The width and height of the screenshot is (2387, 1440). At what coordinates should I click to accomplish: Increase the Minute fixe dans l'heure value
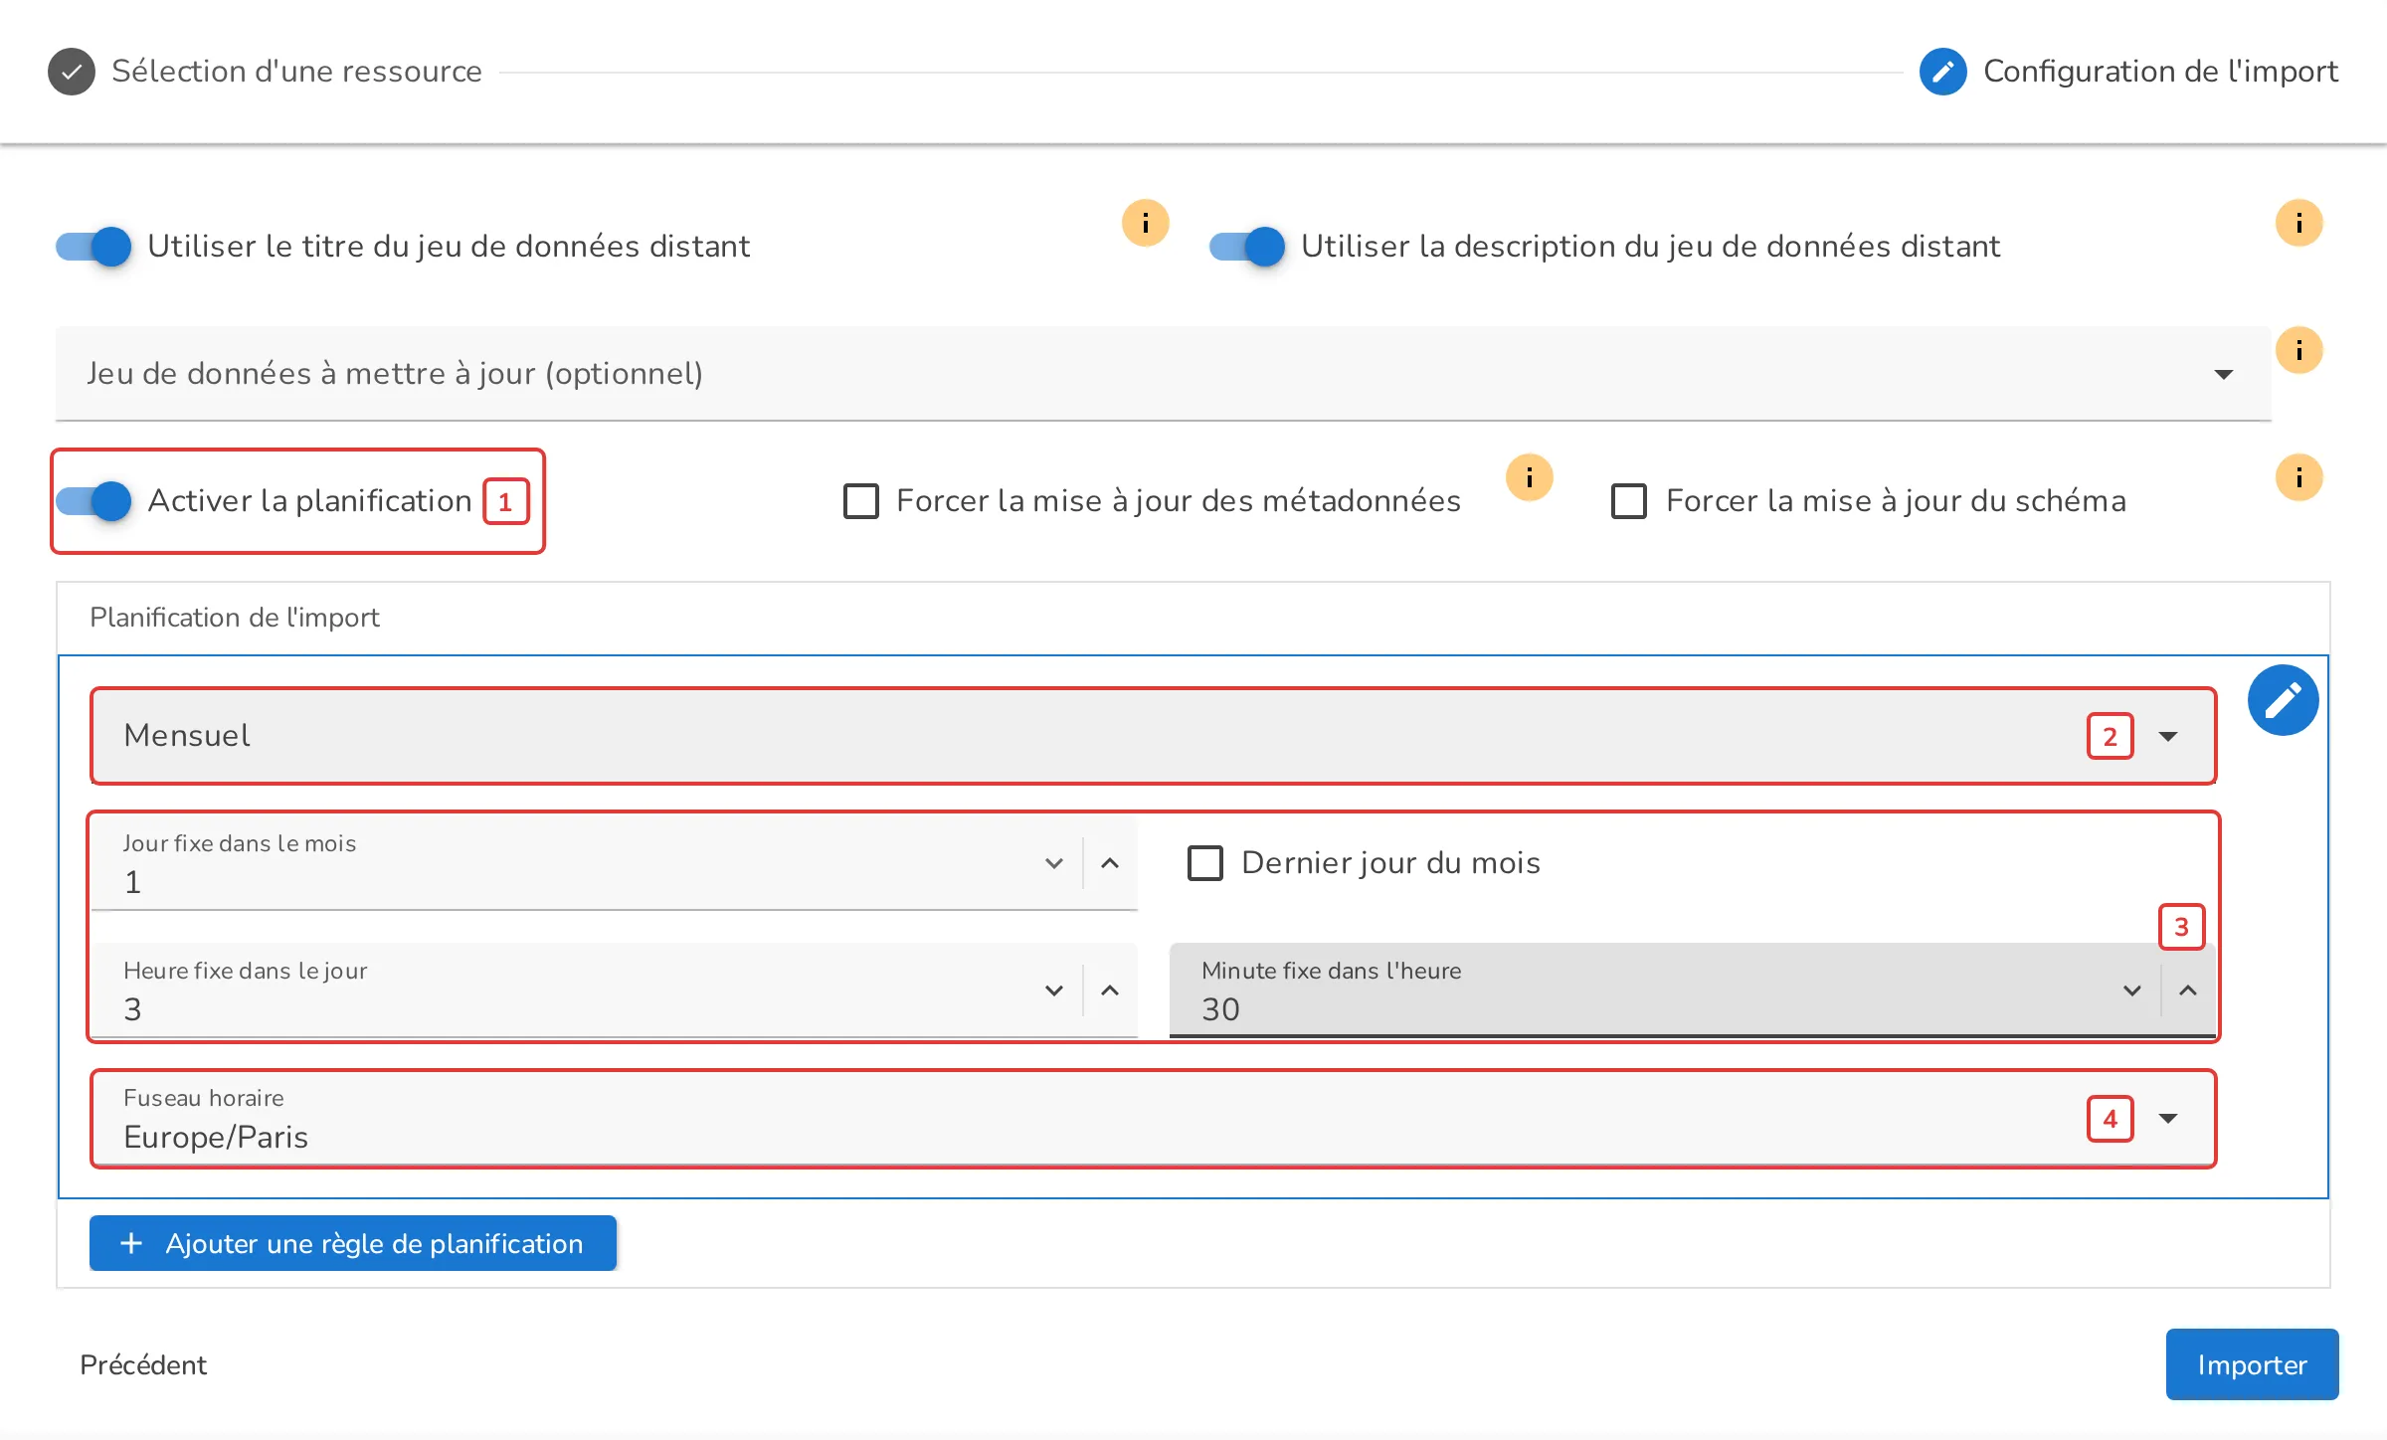tap(2188, 990)
